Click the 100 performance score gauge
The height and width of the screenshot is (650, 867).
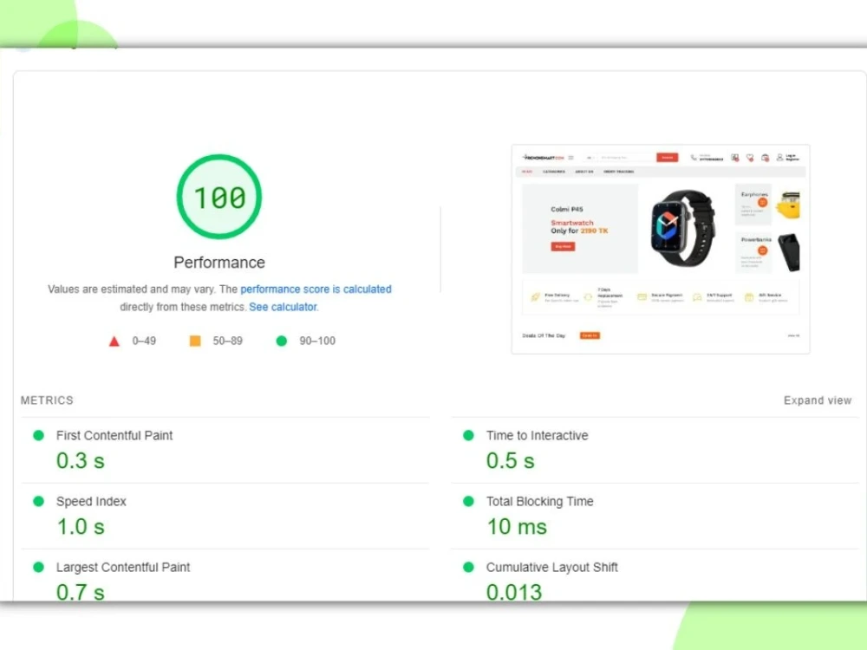pos(219,197)
